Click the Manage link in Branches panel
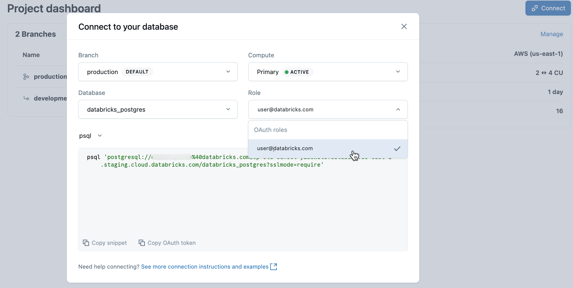The width and height of the screenshot is (573, 288). [x=552, y=34]
